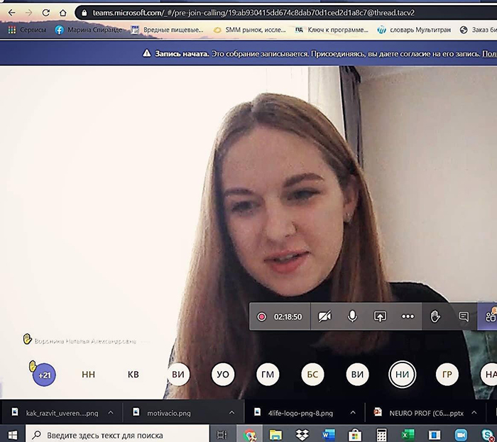The height and width of the screenshot is (442, 497).
Task: Open the Сервисы apps bookmark
Action: 27,30
